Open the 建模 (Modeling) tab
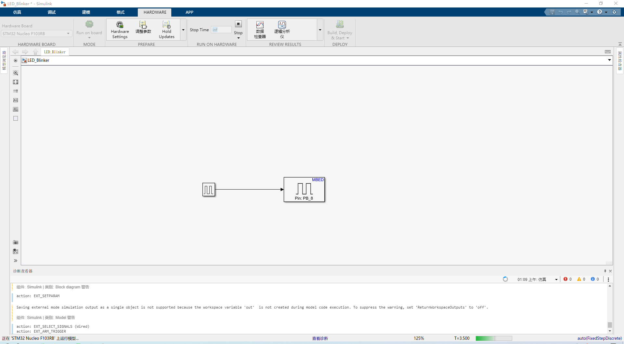 tap(86, 12)
